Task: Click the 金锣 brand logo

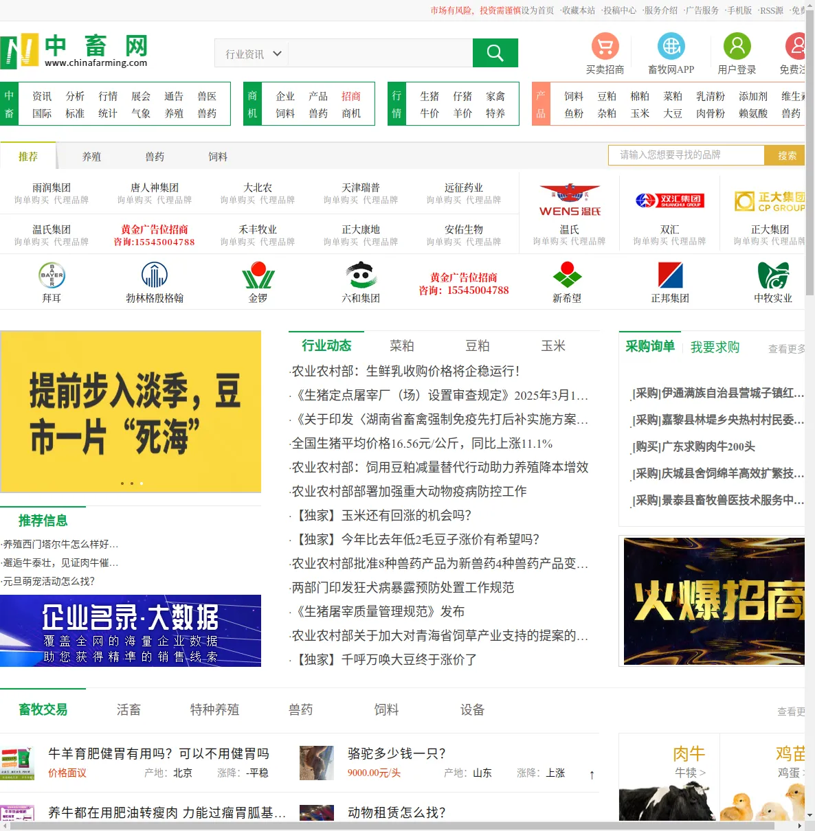Action: point(258,277)
